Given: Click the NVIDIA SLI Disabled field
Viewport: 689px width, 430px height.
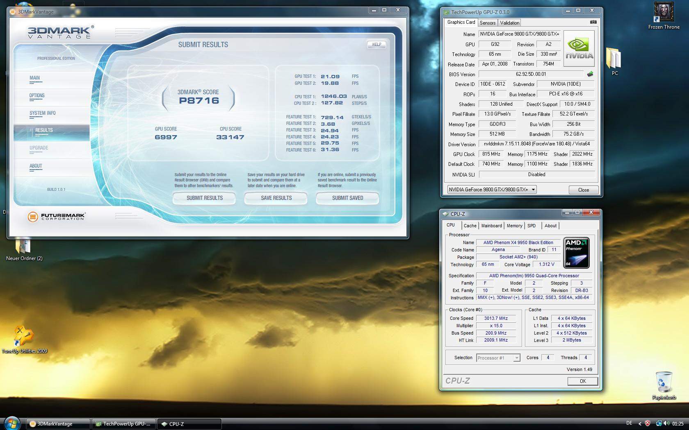Looking at the screenshot, I should (537, 174).
